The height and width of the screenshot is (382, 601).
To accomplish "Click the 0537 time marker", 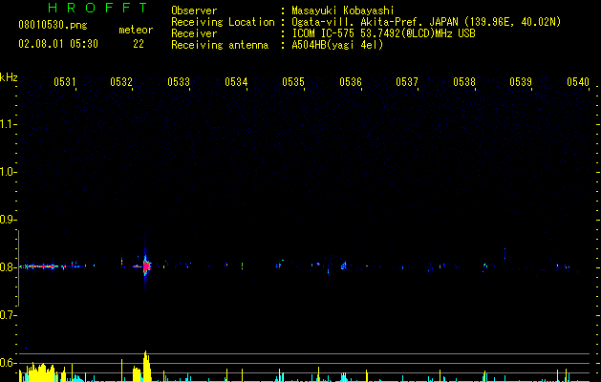I will click(x=407, y=82).
